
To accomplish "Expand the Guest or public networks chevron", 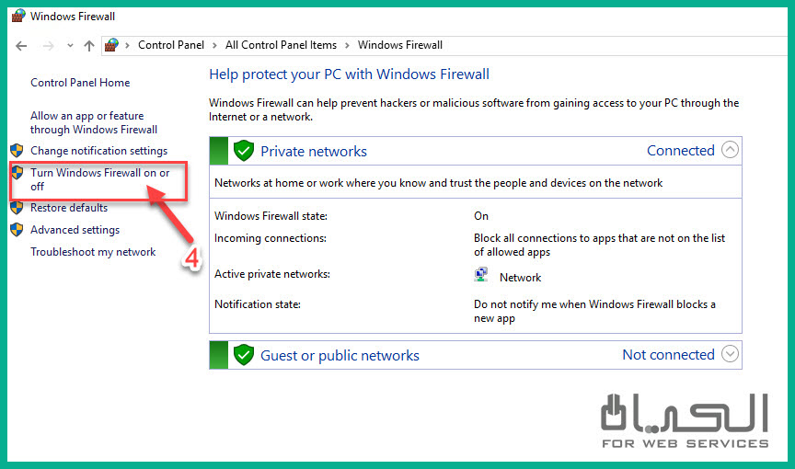I will [730, 354].
